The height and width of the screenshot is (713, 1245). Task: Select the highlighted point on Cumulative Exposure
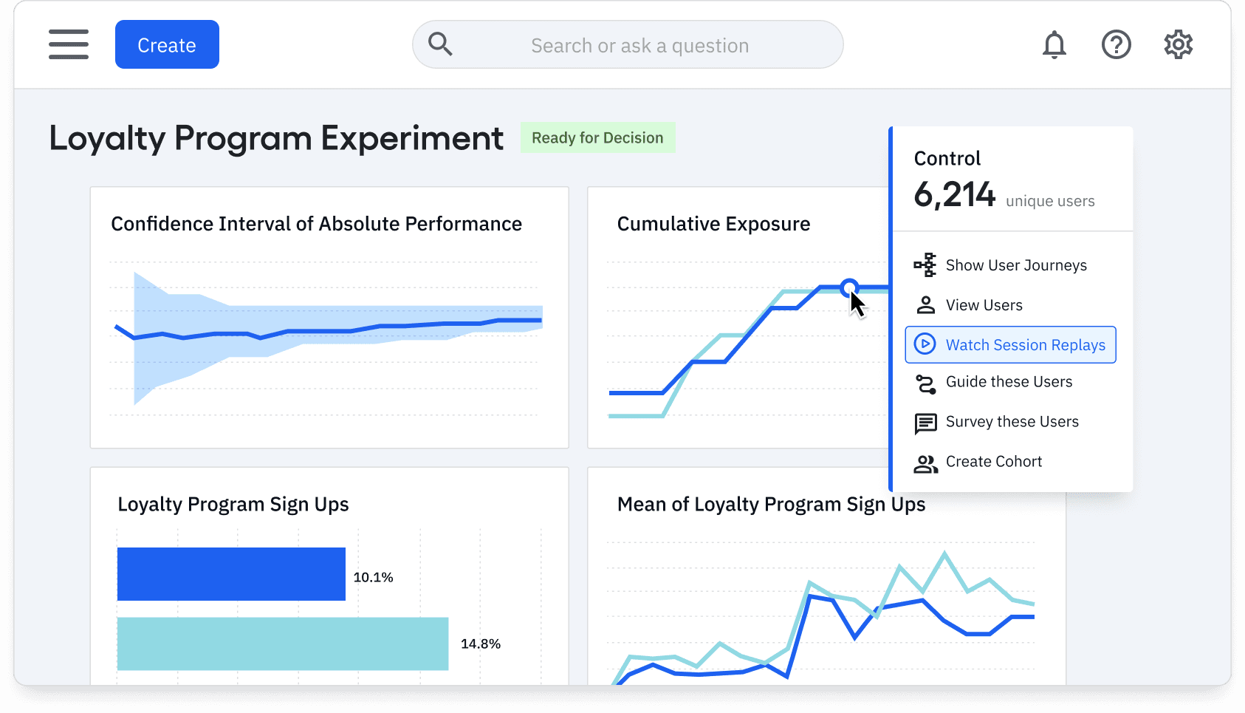click(849, 287)
